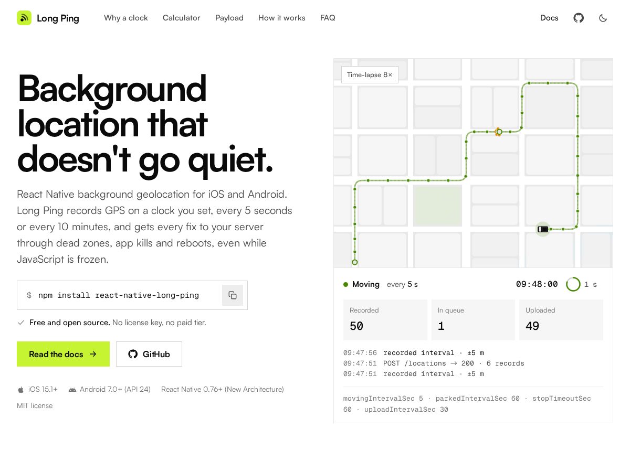
Task: Open the GitHub button below the install box
Action: tap(149, 354)
